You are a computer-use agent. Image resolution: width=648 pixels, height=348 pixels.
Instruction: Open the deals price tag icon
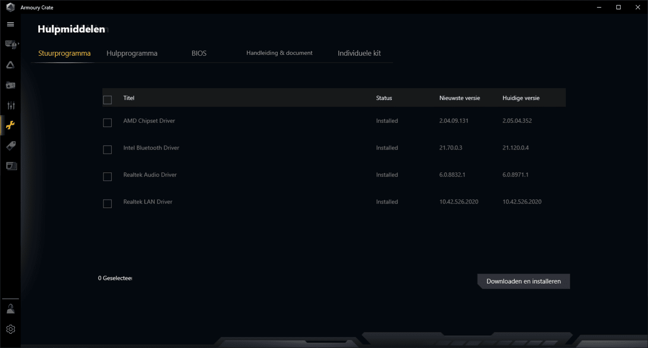[10, 146]
